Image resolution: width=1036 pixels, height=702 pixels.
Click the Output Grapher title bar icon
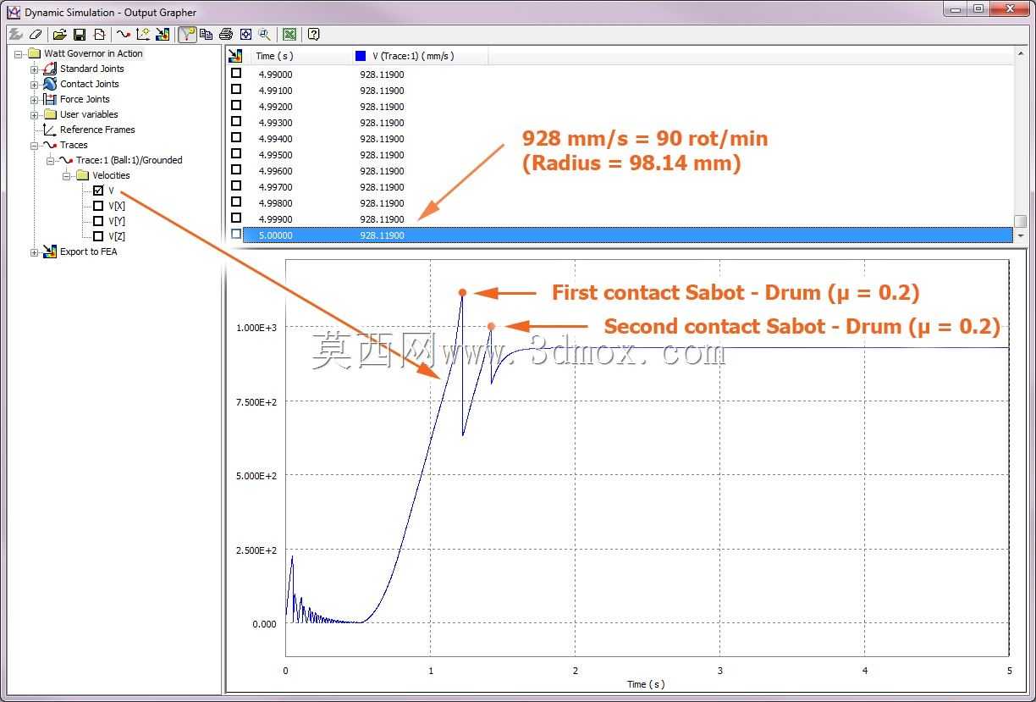coord(13,12)
